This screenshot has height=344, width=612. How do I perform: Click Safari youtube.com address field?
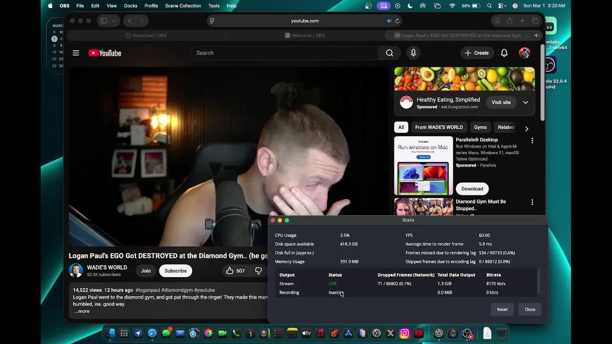pos(305,21)
